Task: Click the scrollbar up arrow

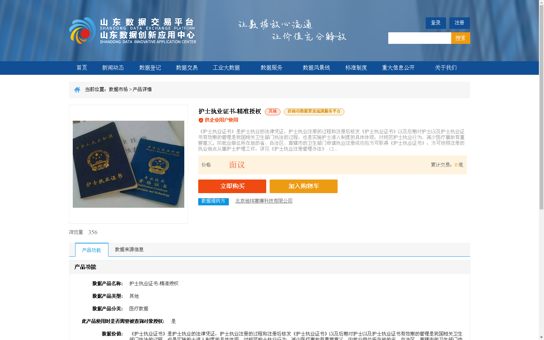Action: coord(541,2)
